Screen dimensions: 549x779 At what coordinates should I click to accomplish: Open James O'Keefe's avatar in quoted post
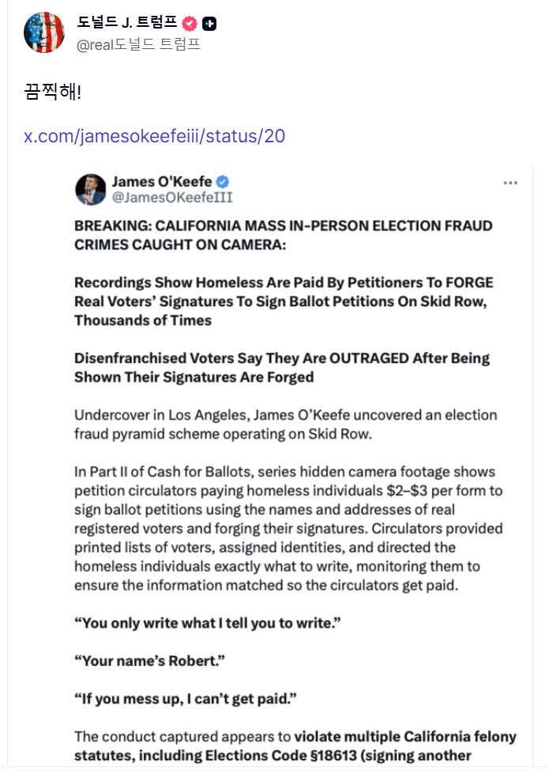point(91,190)
